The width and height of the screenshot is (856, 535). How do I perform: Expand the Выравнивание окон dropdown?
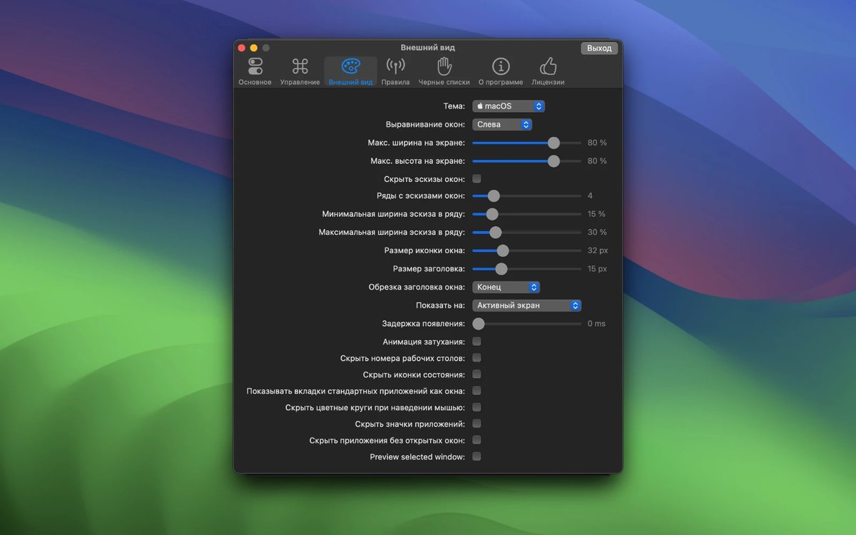coord(502,124)
